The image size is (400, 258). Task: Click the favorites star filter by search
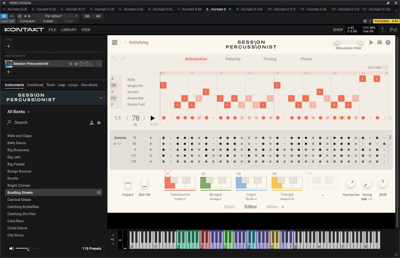pos(99,123)
